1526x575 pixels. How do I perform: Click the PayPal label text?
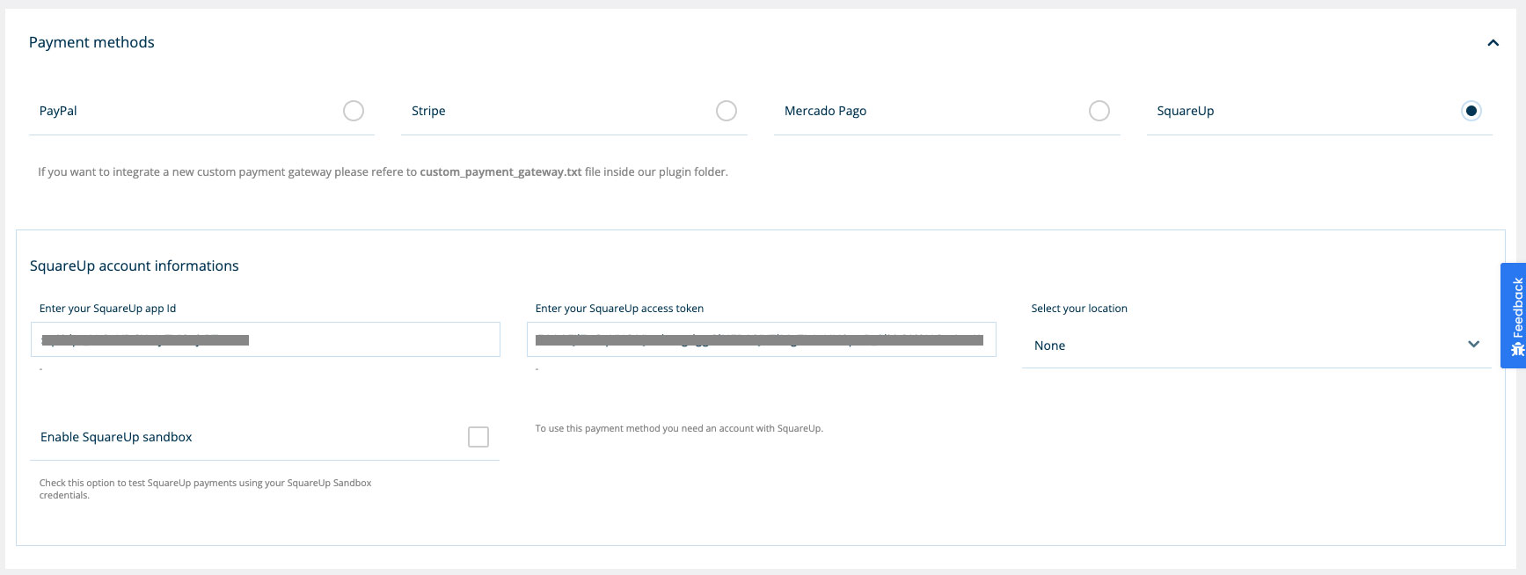pos(58,111)
